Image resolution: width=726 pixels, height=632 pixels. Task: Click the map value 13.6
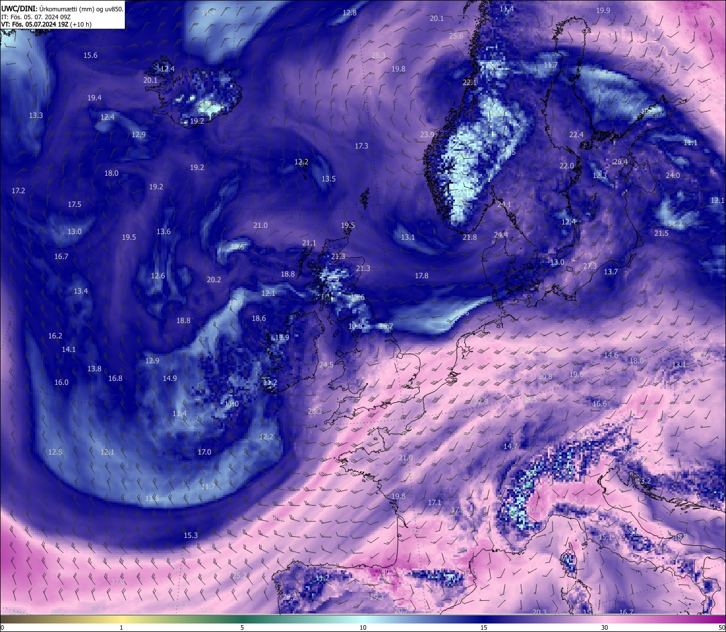pos(163,231)
